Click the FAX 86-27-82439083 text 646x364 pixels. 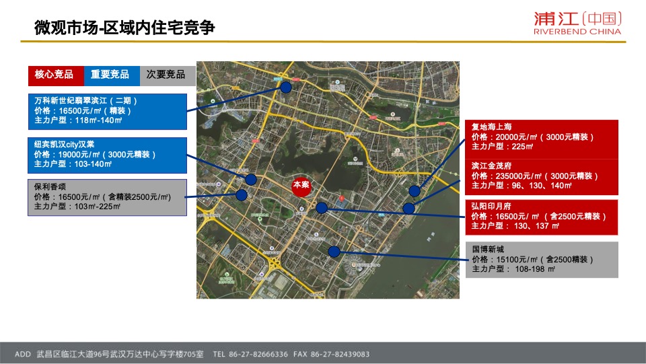coord(331,354)
